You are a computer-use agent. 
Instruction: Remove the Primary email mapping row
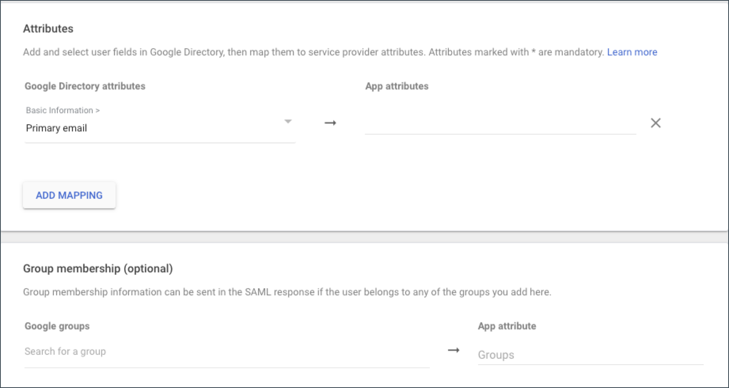tap(655, 123)
